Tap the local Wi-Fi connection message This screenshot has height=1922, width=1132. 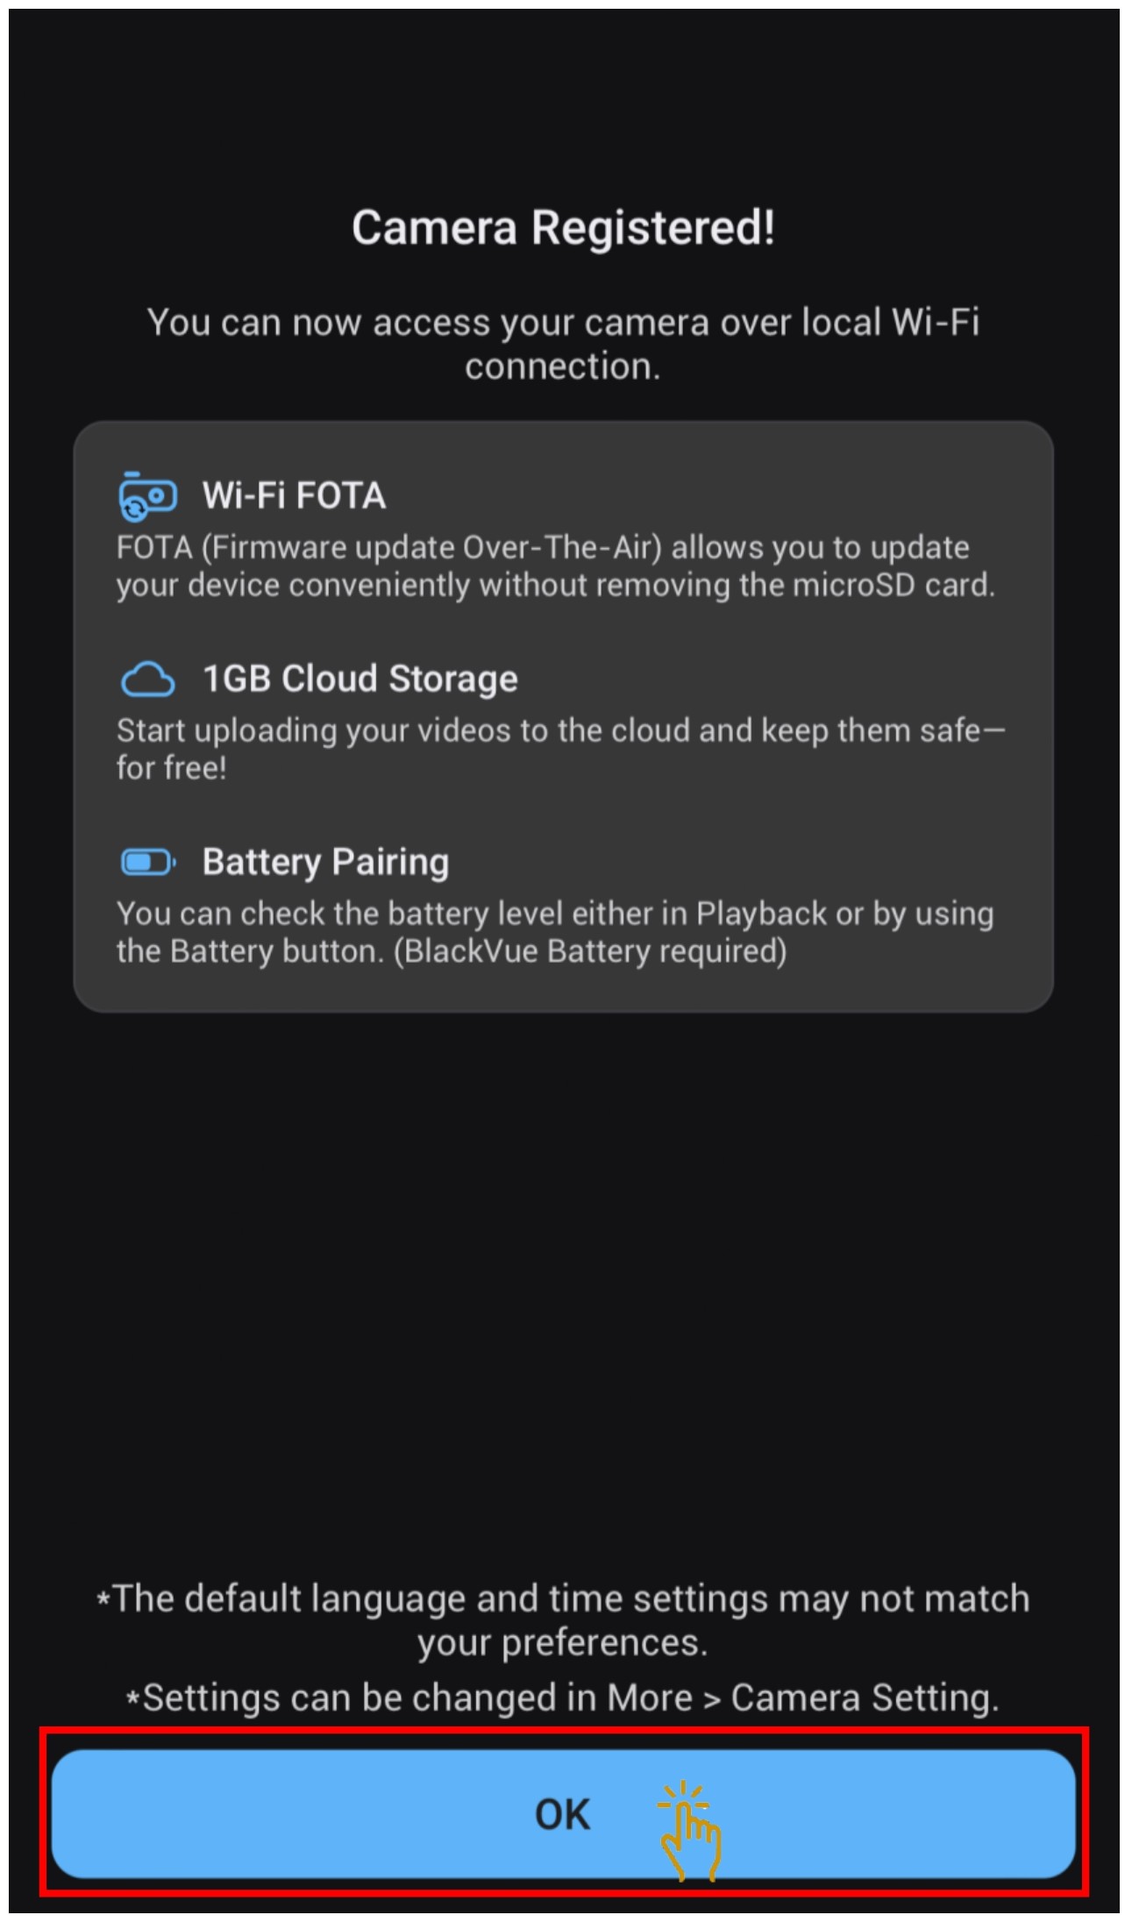click(563, 344)
